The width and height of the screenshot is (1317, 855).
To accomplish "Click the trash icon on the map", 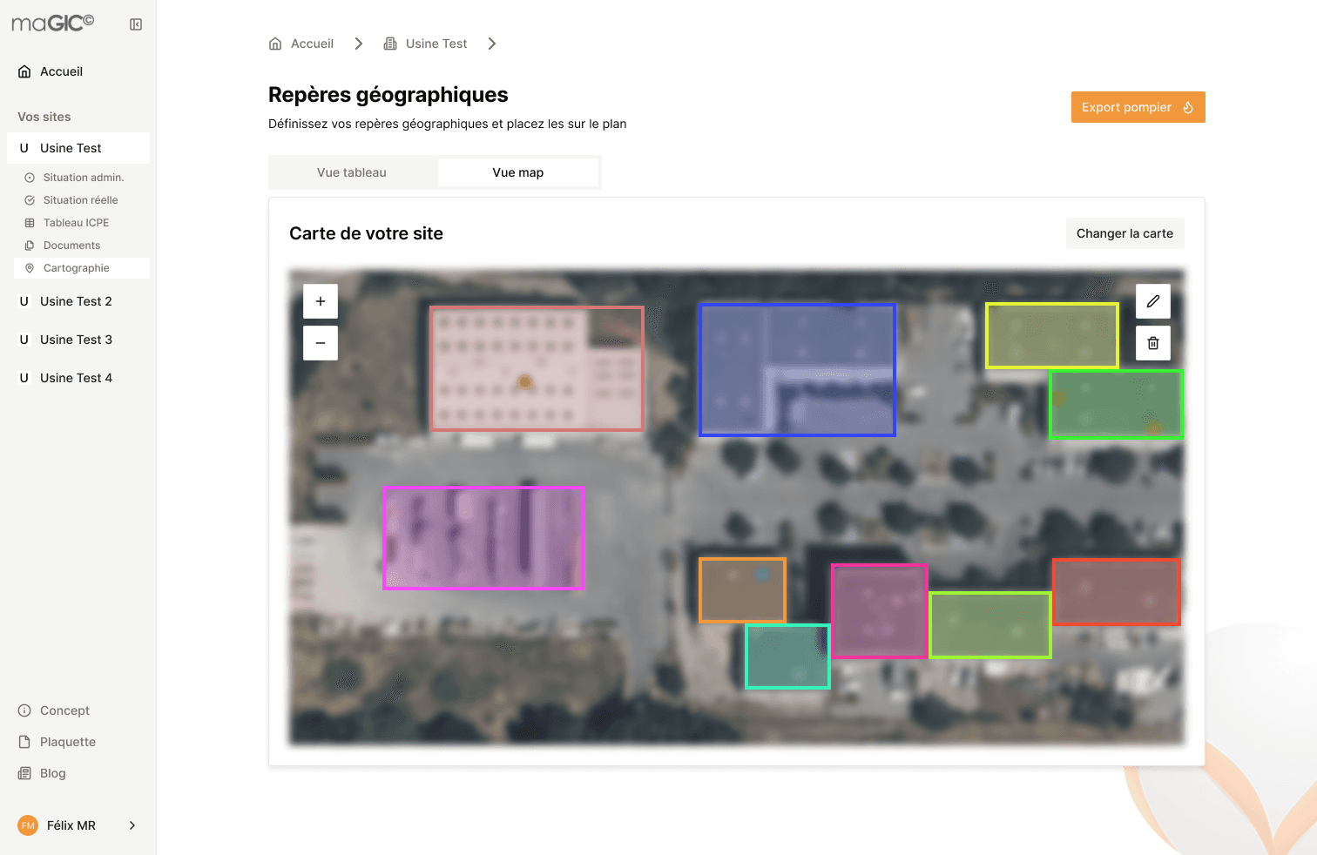I will (x=1152, y=342).
